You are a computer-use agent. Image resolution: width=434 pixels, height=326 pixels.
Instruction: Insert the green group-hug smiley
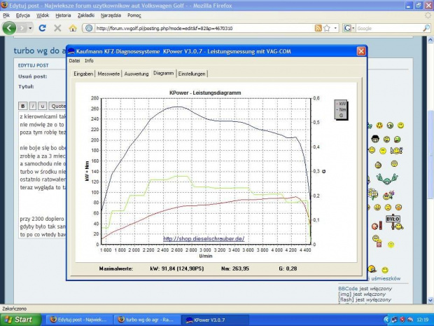387,179
